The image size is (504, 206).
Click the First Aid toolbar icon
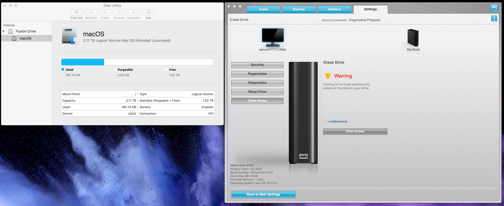77,12
